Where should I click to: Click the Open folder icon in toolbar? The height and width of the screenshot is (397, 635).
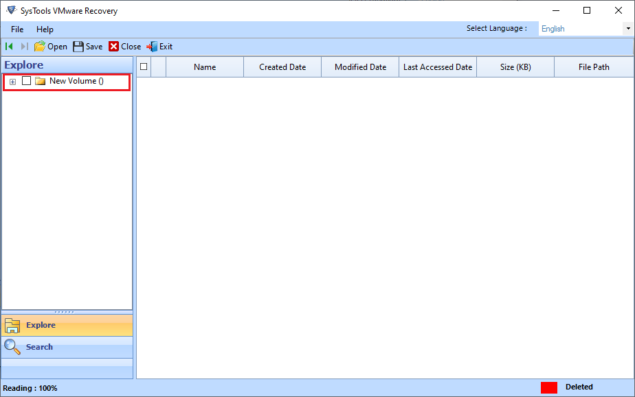click(40, 47)
